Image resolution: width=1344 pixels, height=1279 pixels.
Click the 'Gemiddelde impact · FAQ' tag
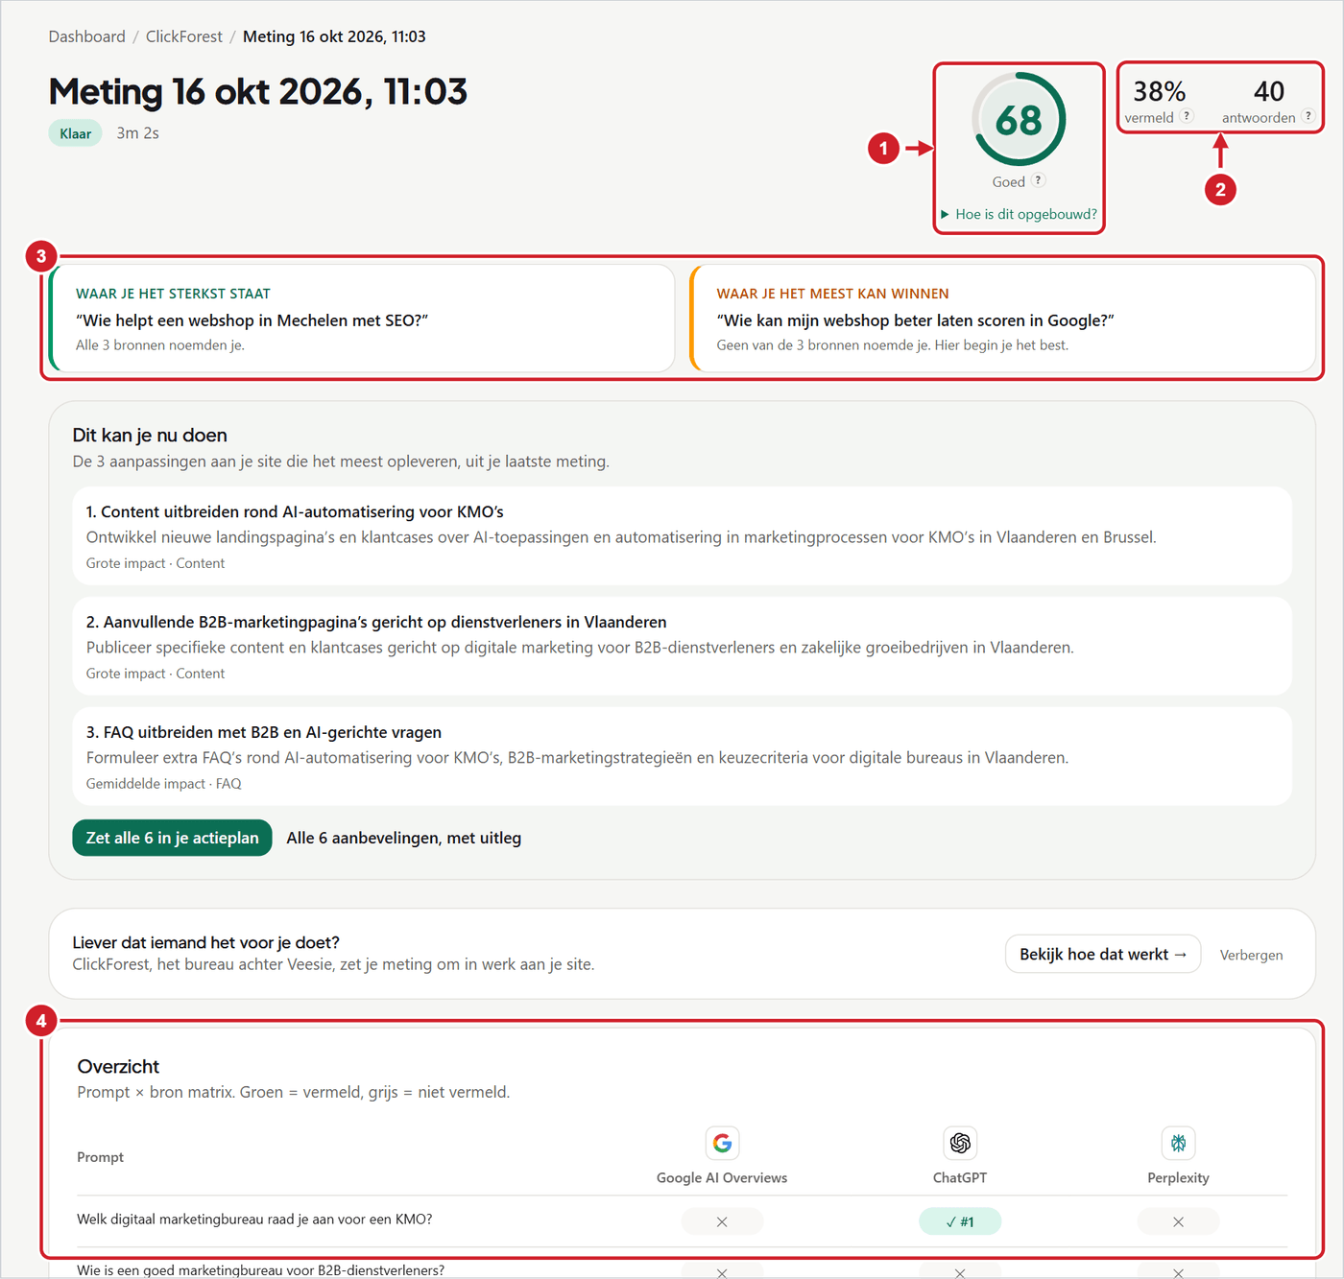[x=163, y=784]
